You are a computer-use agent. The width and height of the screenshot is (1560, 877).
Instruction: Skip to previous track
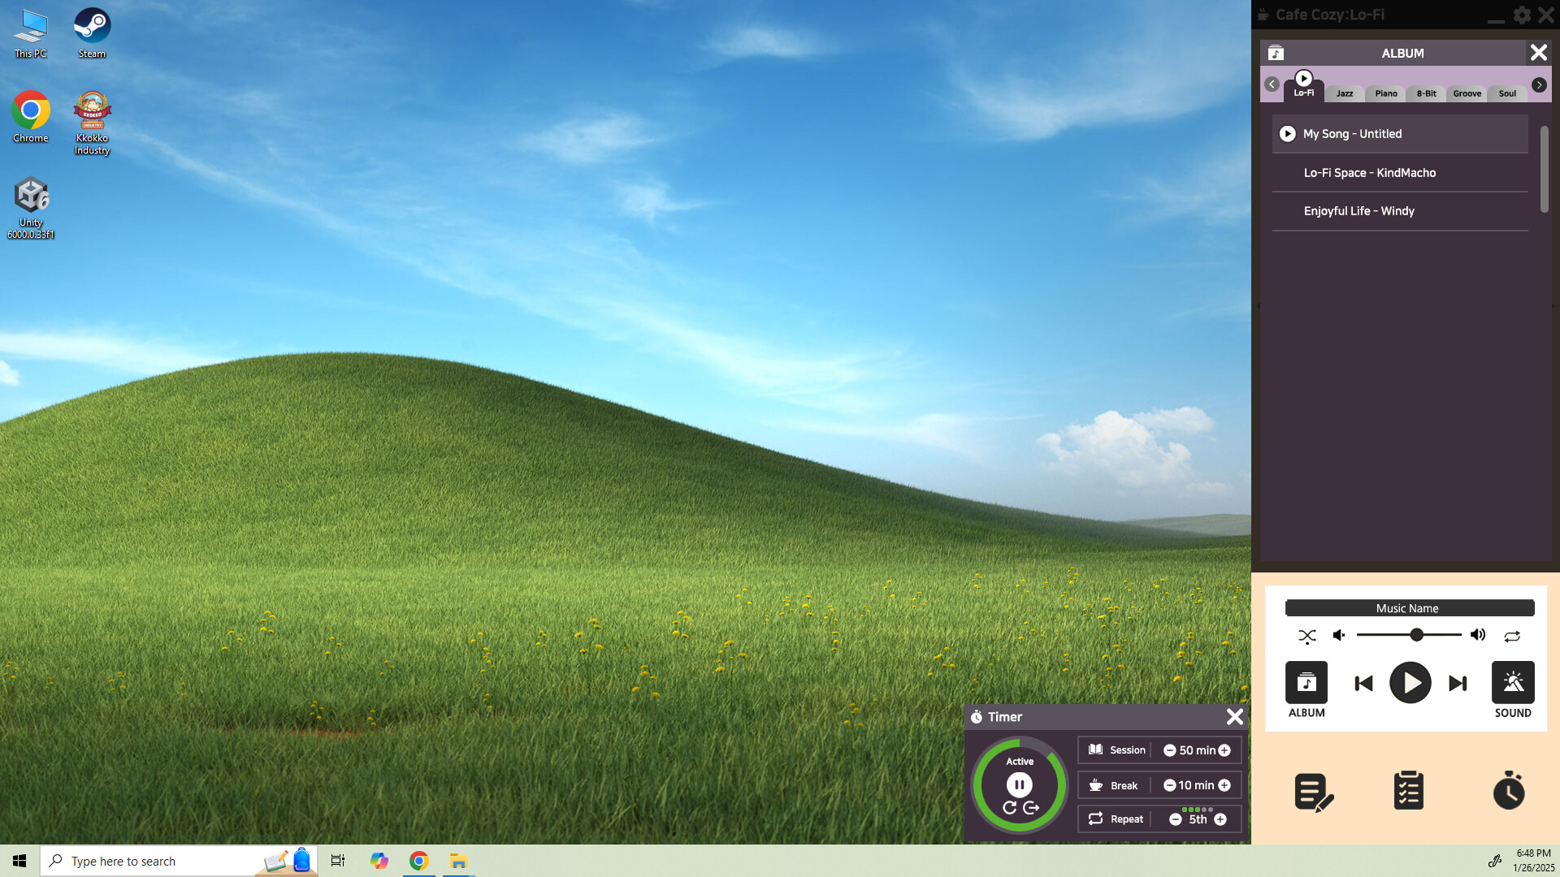1363,683
